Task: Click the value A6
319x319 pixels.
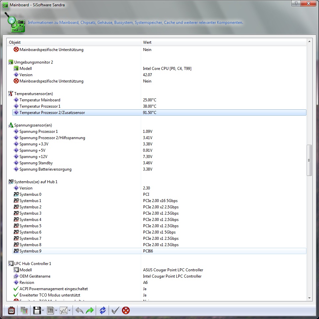Action: 145,282
